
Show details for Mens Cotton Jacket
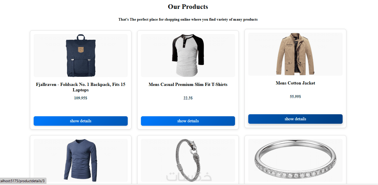[295, 119]
